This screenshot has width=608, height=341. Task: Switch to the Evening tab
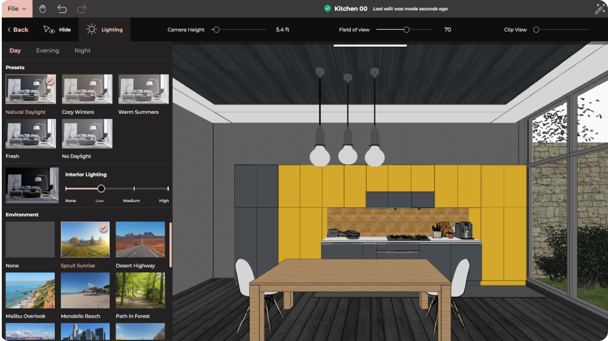tap(47, 51)
